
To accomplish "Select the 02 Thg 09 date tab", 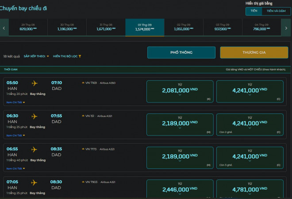I will pos(184,27).
